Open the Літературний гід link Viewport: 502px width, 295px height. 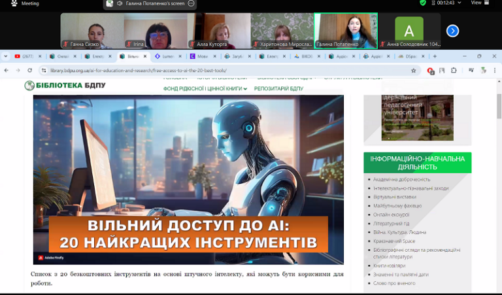392,224
